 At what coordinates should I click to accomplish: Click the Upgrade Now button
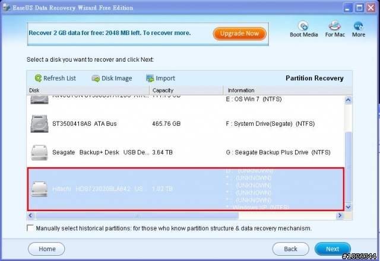click(x=239, y=33)
